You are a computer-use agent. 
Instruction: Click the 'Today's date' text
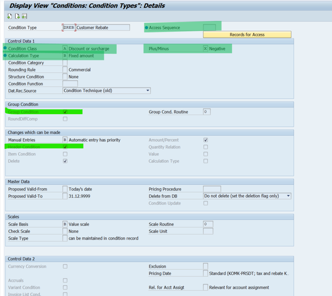click(80, 189)
